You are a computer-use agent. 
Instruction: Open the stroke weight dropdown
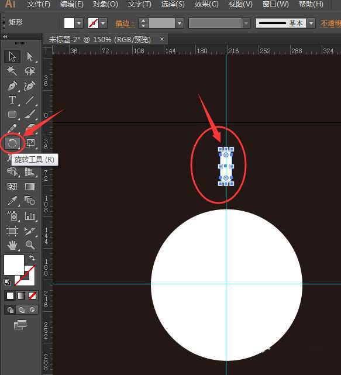pos(180,23)
